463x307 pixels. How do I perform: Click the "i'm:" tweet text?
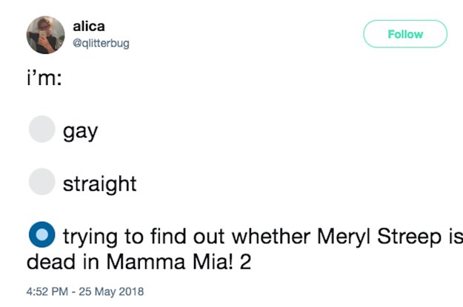click(43, 79)
